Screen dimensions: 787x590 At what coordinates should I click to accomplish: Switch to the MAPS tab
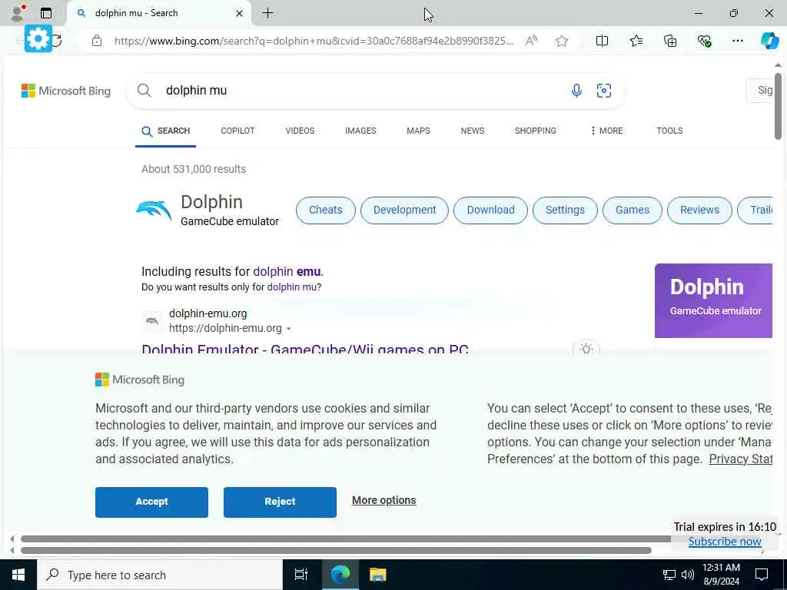418,131
